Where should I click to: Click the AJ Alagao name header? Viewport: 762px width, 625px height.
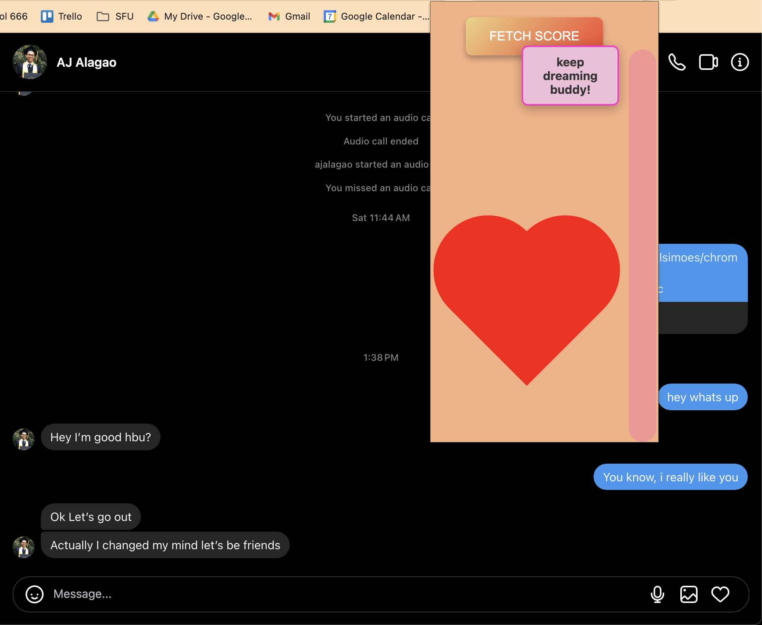coord(86,62)
